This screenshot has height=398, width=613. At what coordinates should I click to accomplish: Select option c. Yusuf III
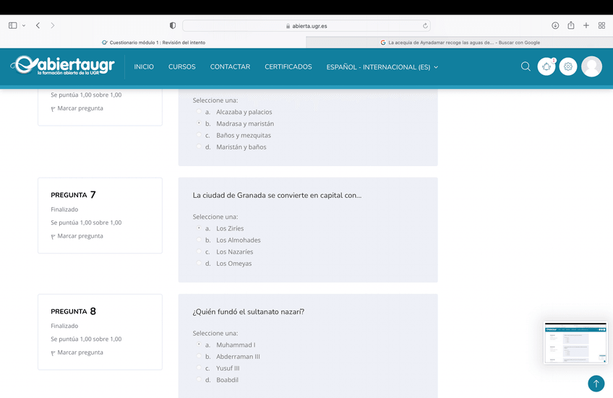click(199, 368)
